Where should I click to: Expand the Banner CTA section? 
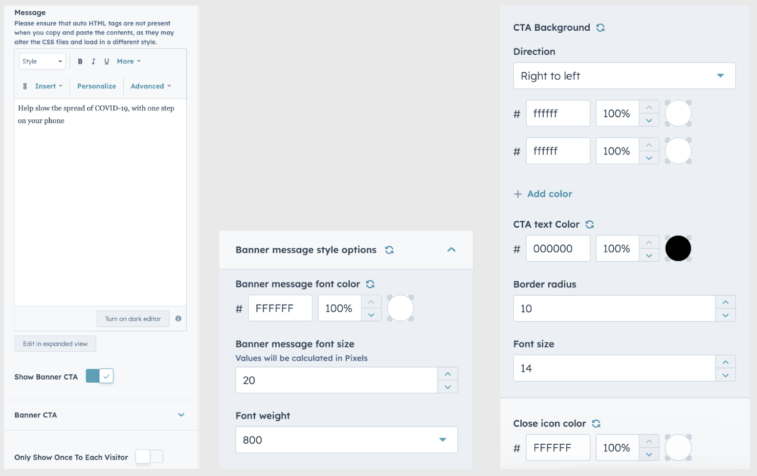[181, 415]
